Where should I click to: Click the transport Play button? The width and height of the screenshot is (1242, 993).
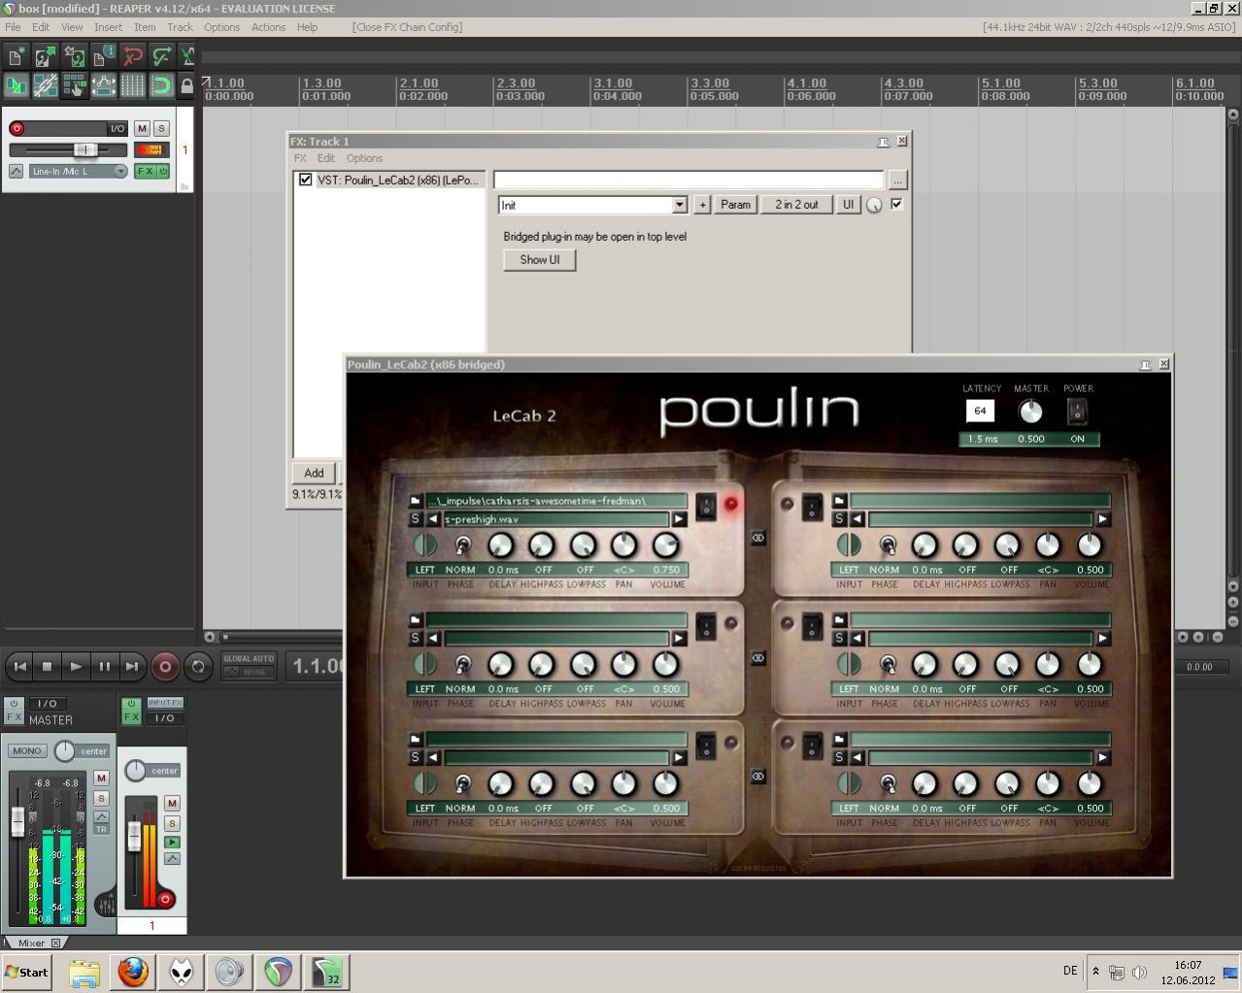pyautogui.click(x=76, y=667)
